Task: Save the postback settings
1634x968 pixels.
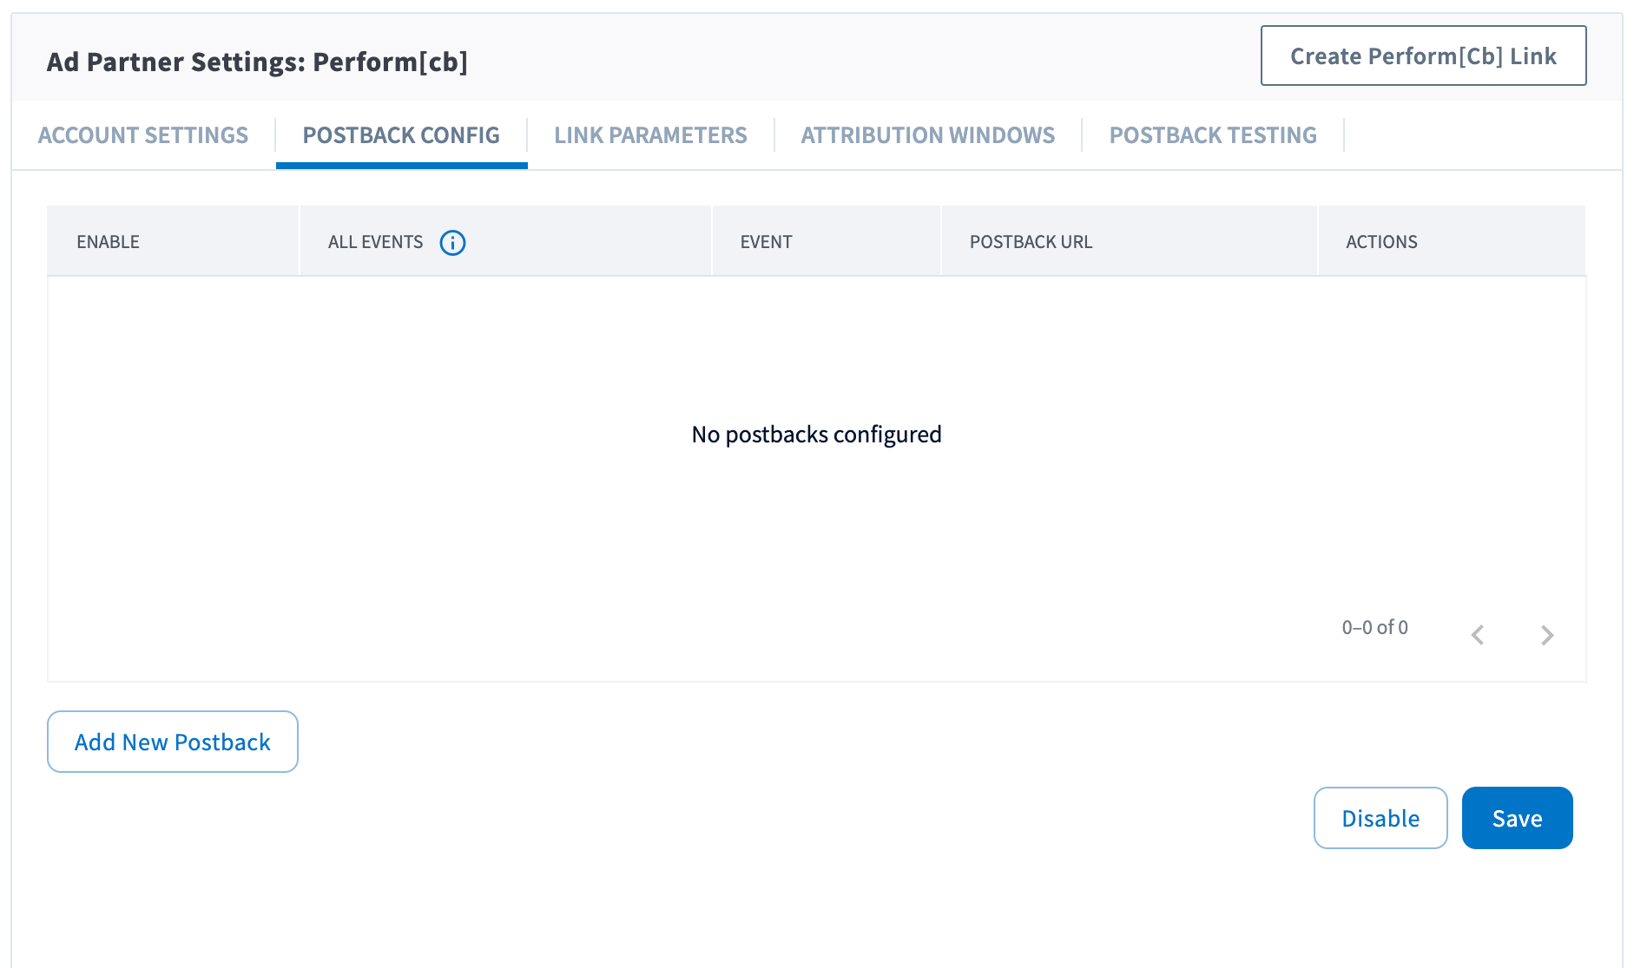Action: point(1517,818)
